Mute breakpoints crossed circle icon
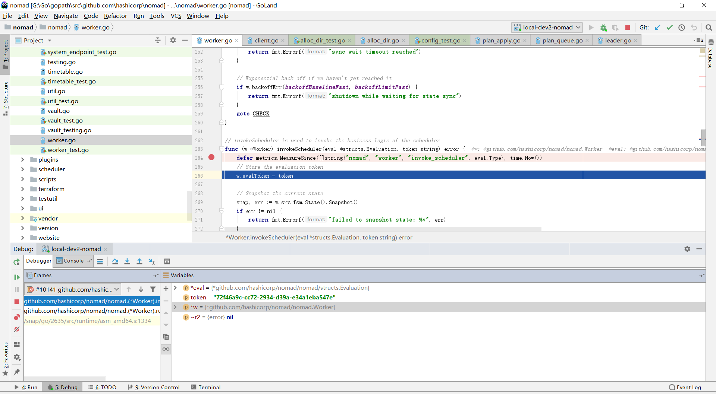716x394 pixels. point(17,329)
